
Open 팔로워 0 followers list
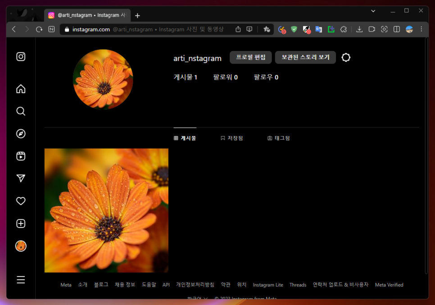225,77
